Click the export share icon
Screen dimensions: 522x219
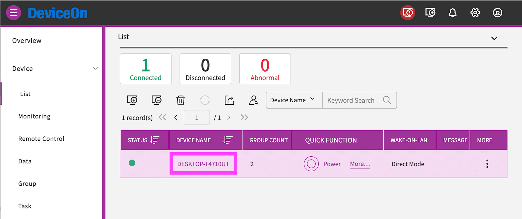coord(229,100)
